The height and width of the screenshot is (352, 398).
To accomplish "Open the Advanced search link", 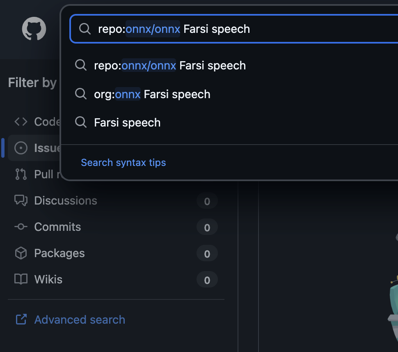I will coord(80,320).
